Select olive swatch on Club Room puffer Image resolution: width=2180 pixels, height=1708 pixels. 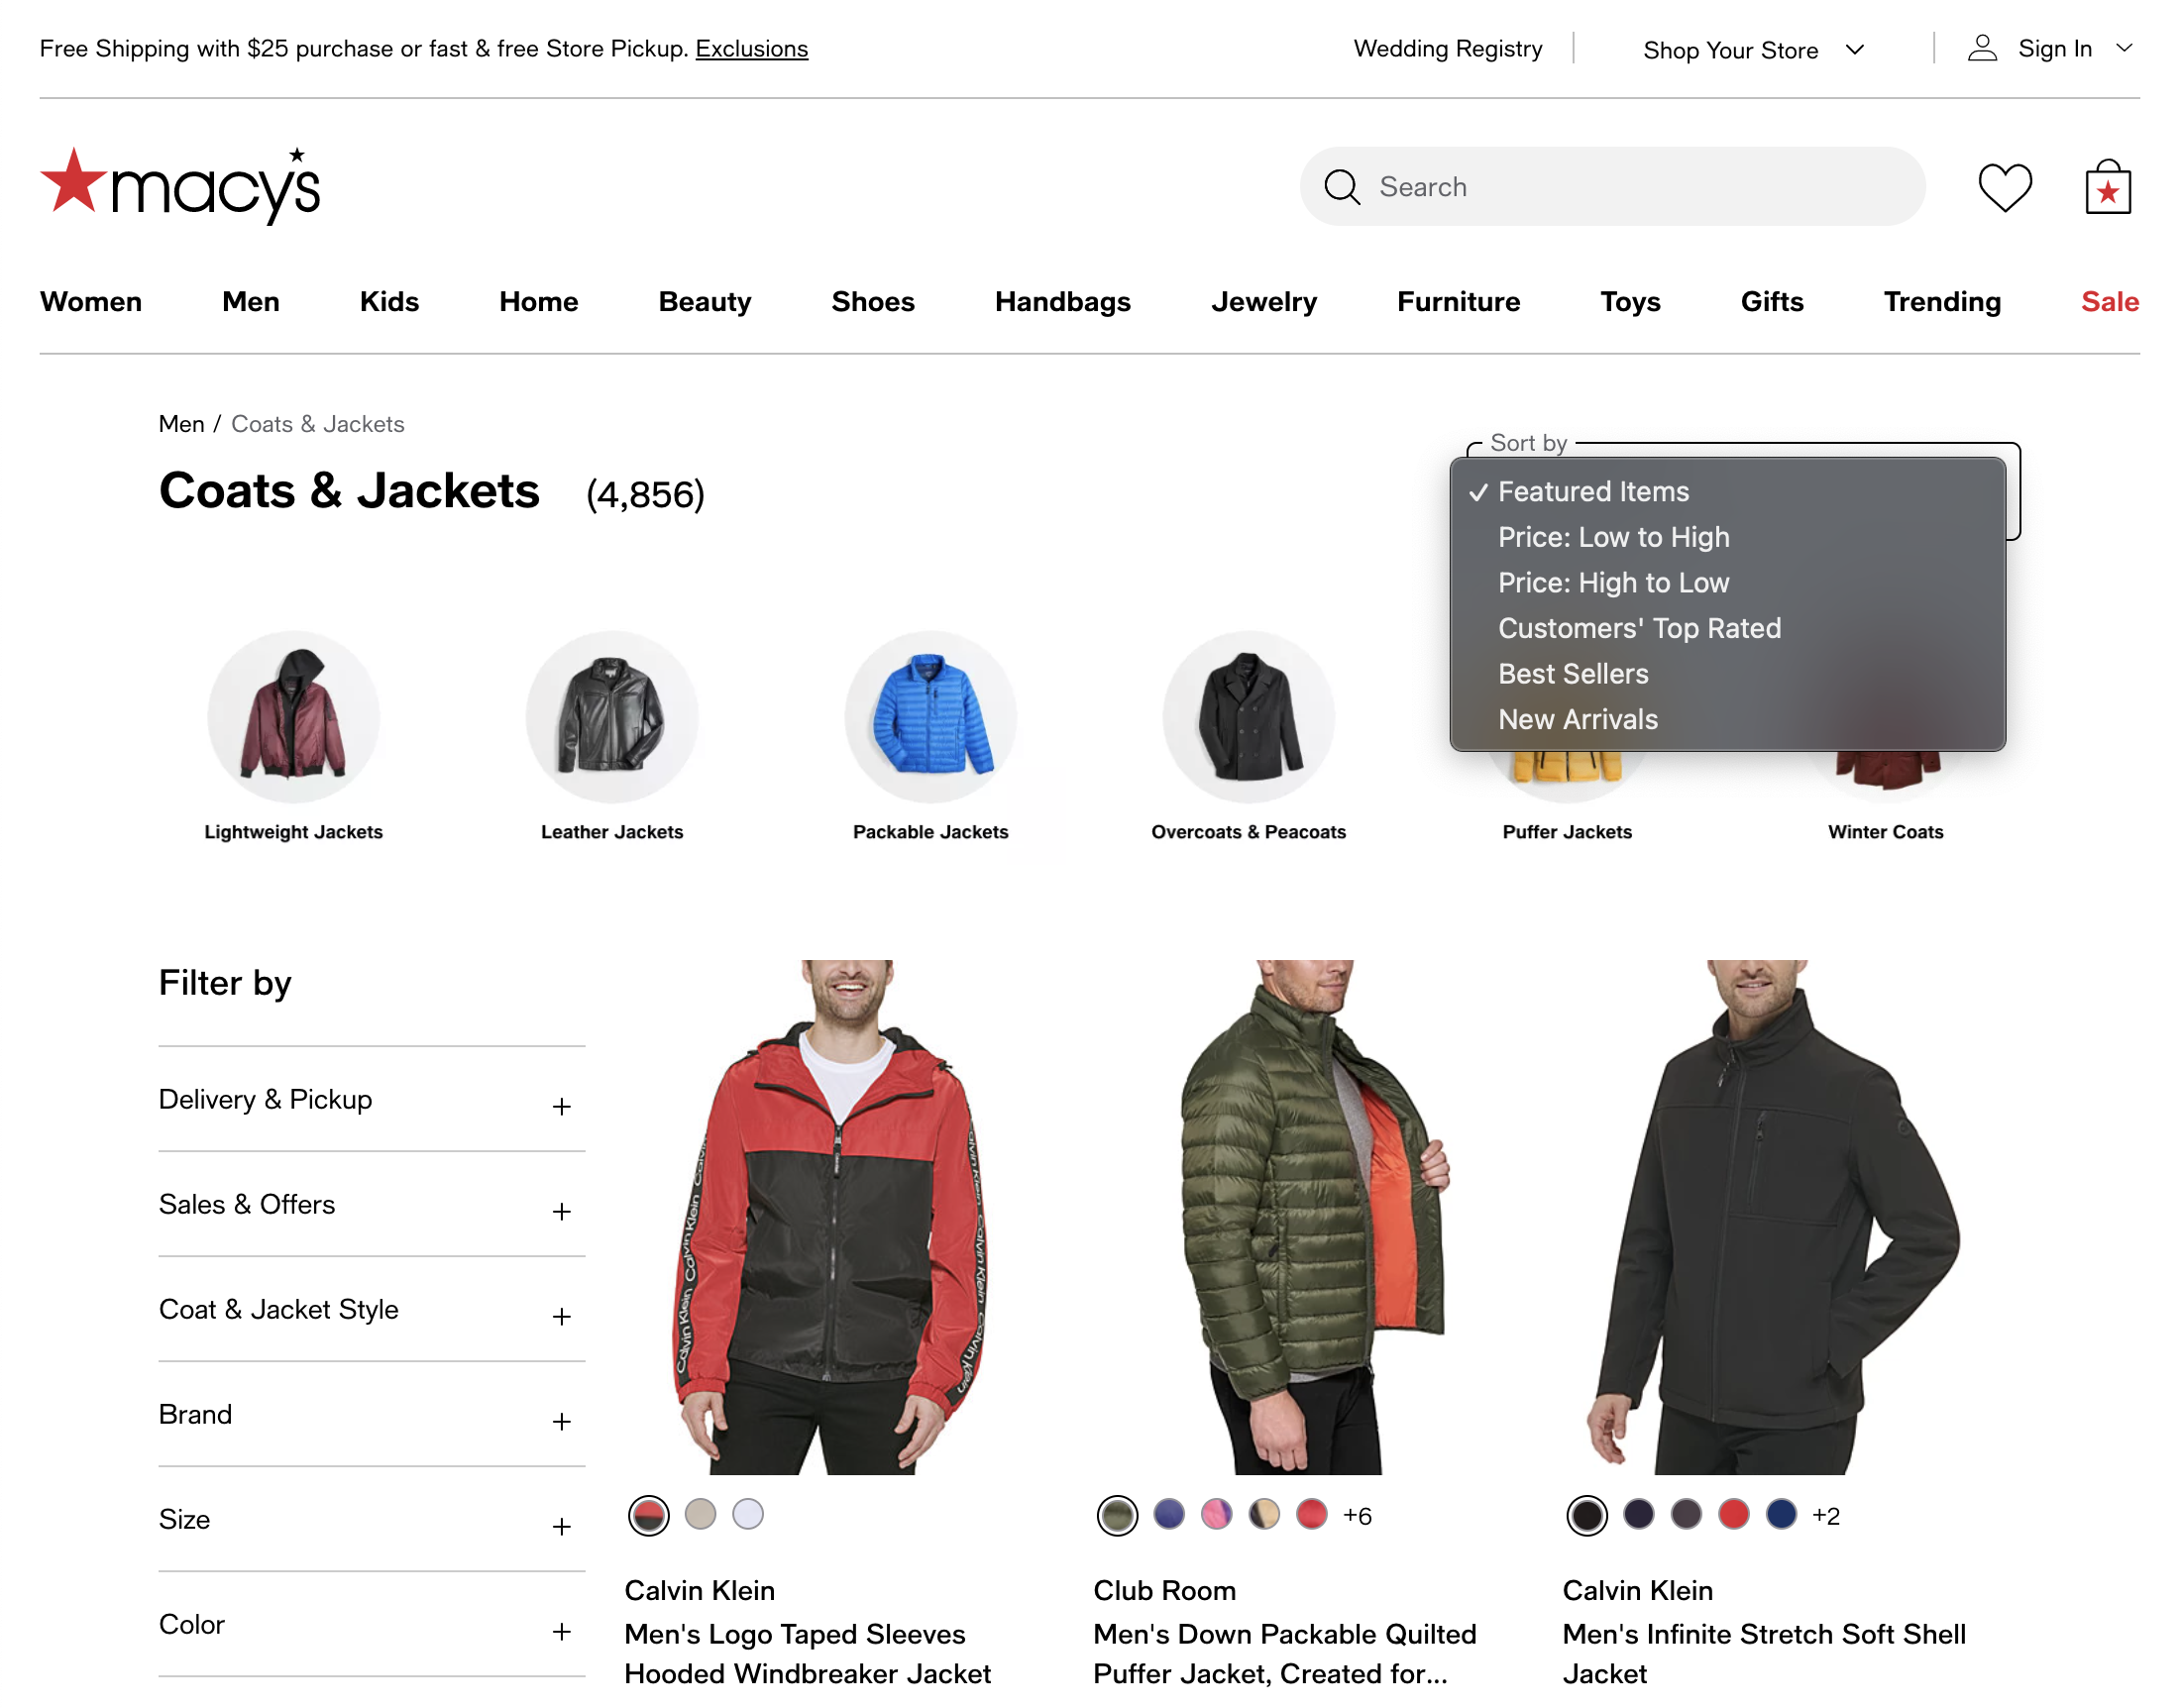(x=1117, y=1515)
